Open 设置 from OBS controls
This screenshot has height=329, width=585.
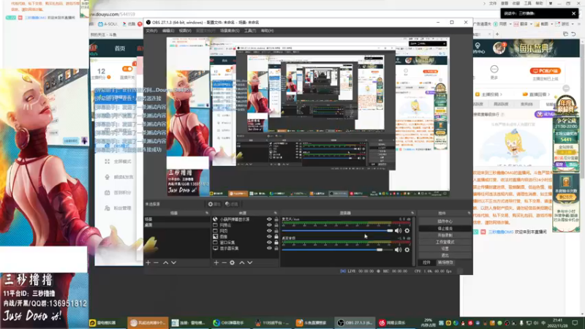(445, 249)
